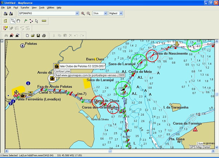Click the horizontal scrollbar below the map
219x158 pixels.
(x=108, y=151)
